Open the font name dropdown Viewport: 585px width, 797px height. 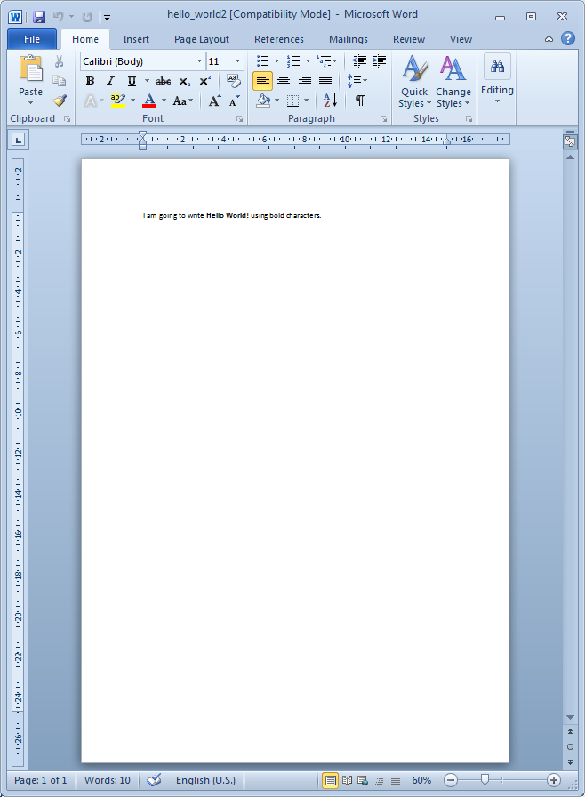tap(199, 61)
